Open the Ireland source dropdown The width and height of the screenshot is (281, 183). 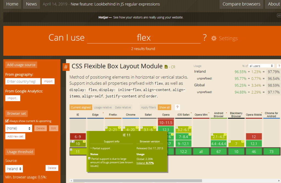(x=14, y=169)
